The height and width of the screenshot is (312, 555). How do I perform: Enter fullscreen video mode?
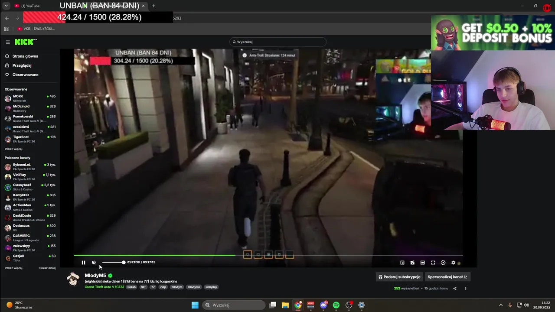tap(433, 263)
